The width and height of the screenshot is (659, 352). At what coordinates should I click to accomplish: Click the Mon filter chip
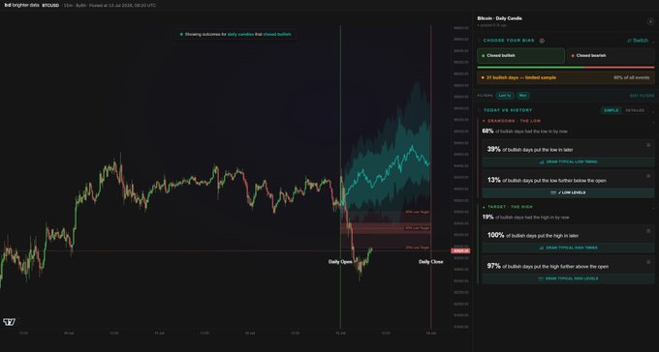tap(522, 96)
